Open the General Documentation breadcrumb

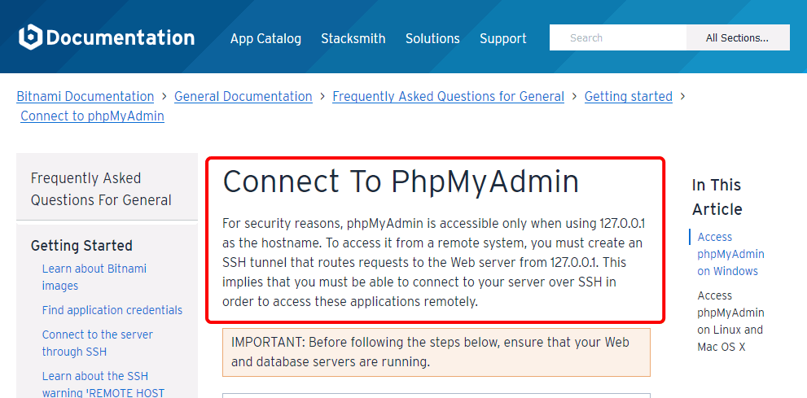pos(243,96)
